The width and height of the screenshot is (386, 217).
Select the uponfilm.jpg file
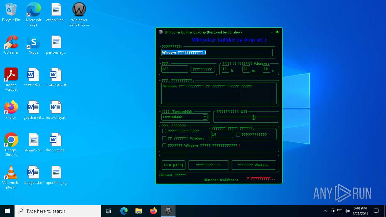coord(56,175)
